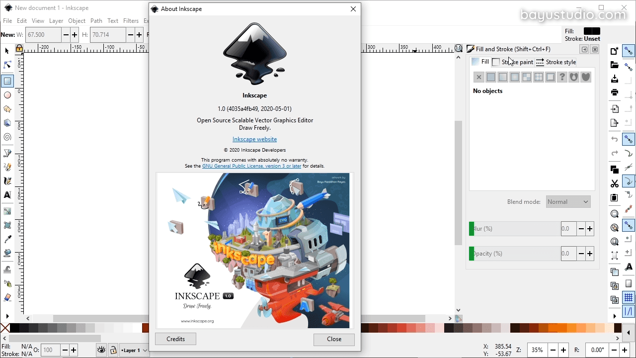
Task: Print the document with printer icon
Action: pyautogui.click(x=615, y=92)
